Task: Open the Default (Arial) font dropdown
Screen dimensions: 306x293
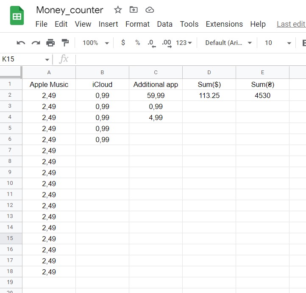Action: click(x=228, y=43)
